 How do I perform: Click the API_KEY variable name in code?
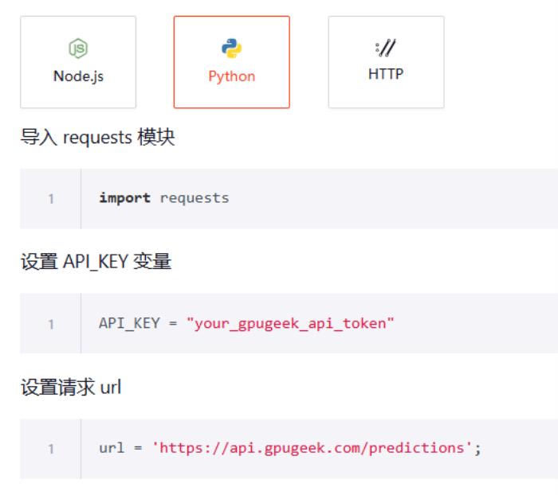coord(129,323)
